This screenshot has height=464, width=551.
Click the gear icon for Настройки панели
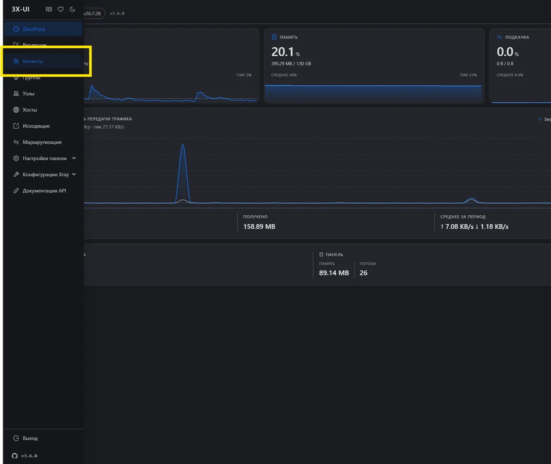(x=16, y=158)
